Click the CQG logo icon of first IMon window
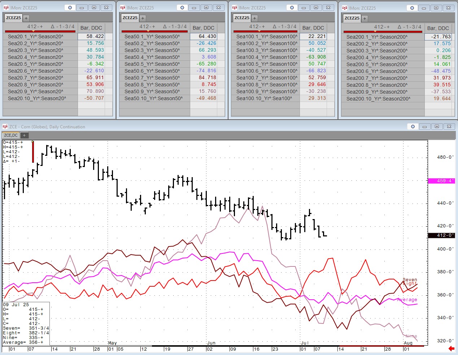458x355 pixels. [x=5, y=8]
